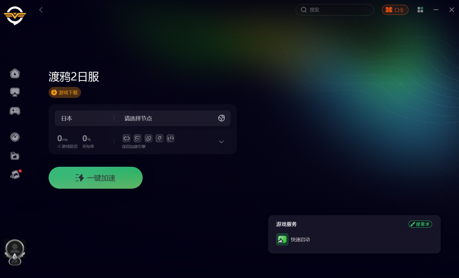
Task: Click the 提需求 feedback tag
Action: coord(420,224)
